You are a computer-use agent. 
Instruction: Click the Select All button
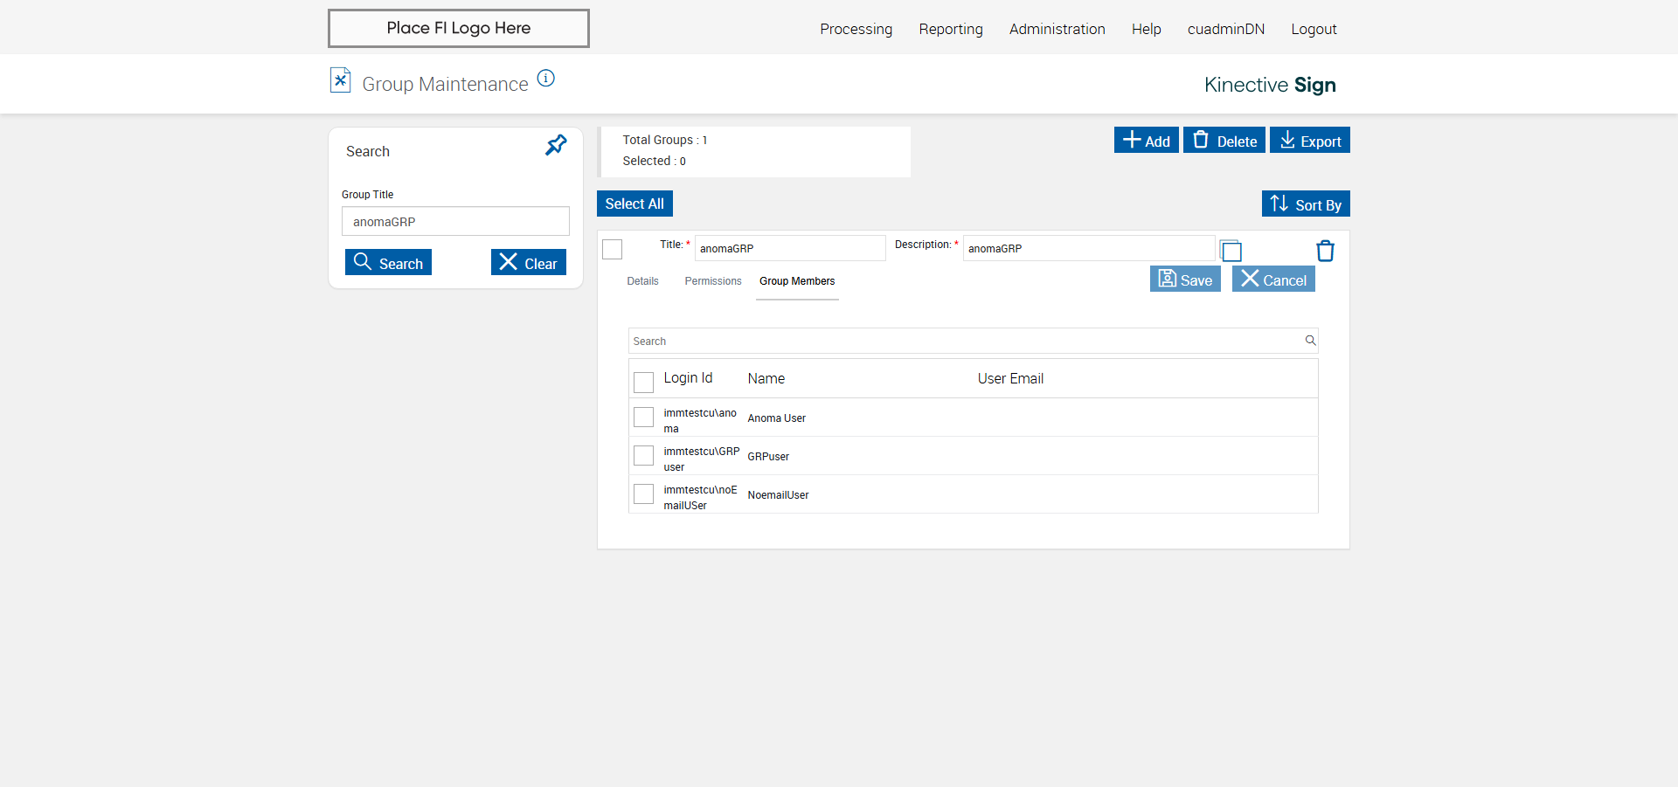[x=634, y=204]
